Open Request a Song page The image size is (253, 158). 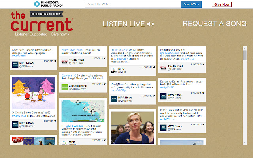click(215, 24)
